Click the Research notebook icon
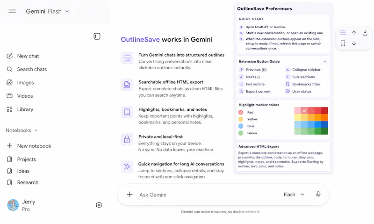This screenshot has width=374, height=224. click(x=9, y=182)
